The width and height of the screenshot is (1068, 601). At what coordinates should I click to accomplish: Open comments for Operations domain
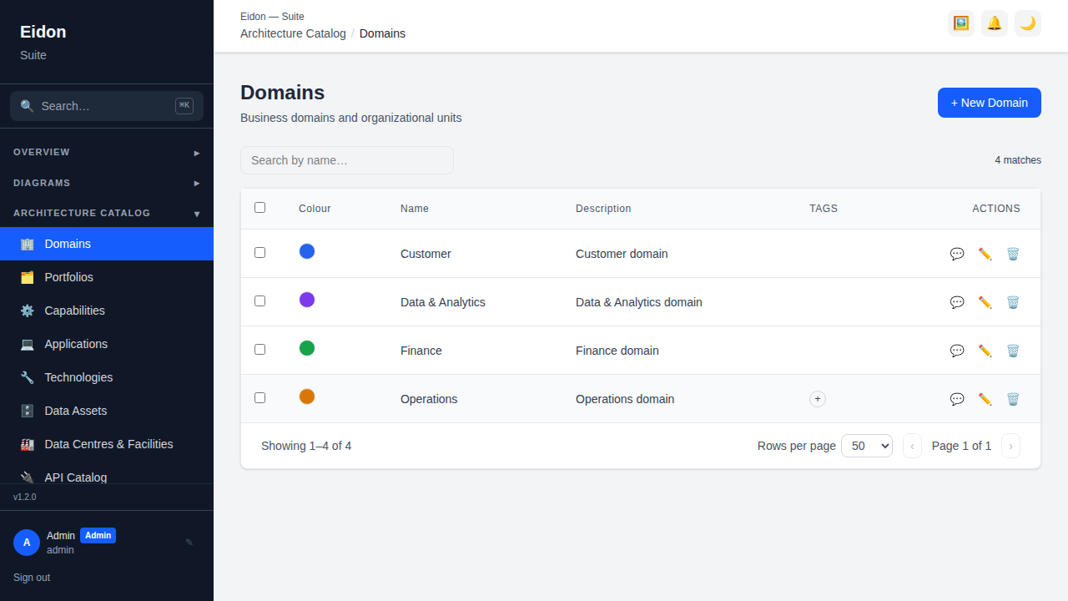[x=957, y=399]
